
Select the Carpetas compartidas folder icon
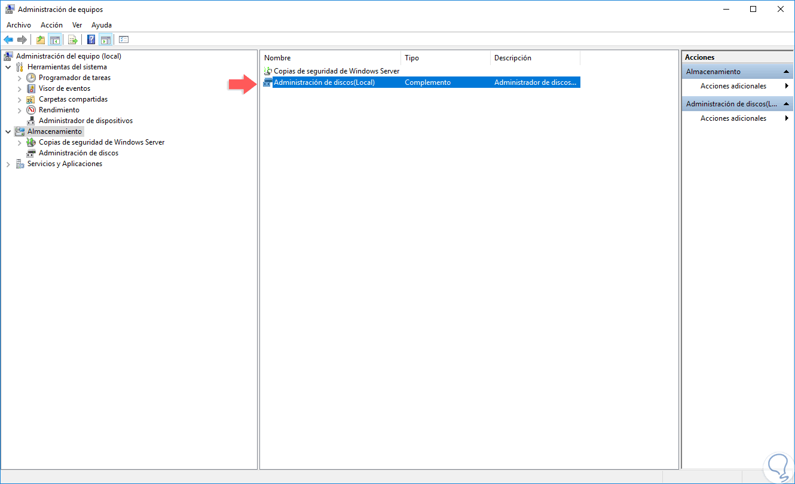31,99
